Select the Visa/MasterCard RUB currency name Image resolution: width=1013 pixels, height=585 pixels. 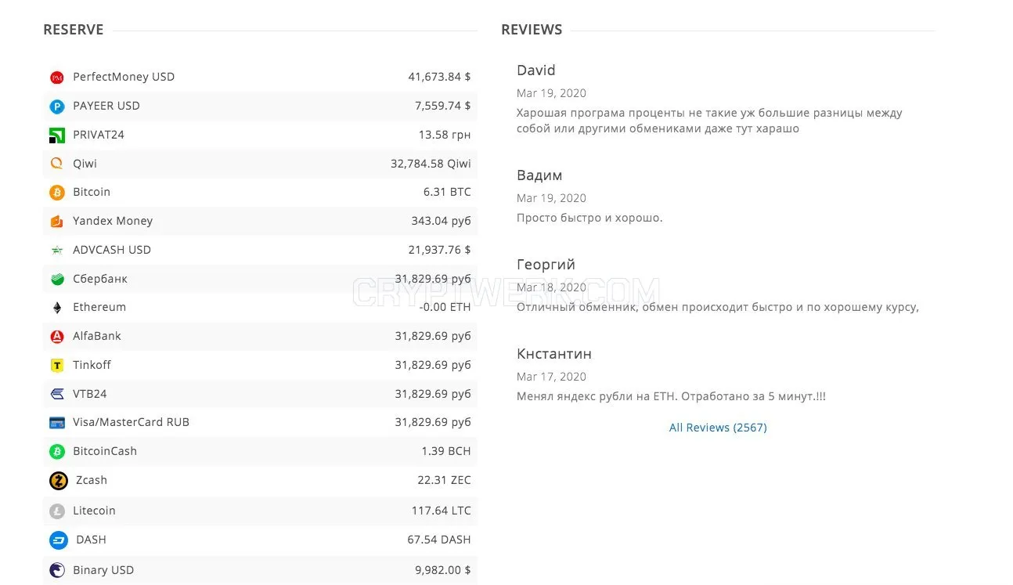132,422
